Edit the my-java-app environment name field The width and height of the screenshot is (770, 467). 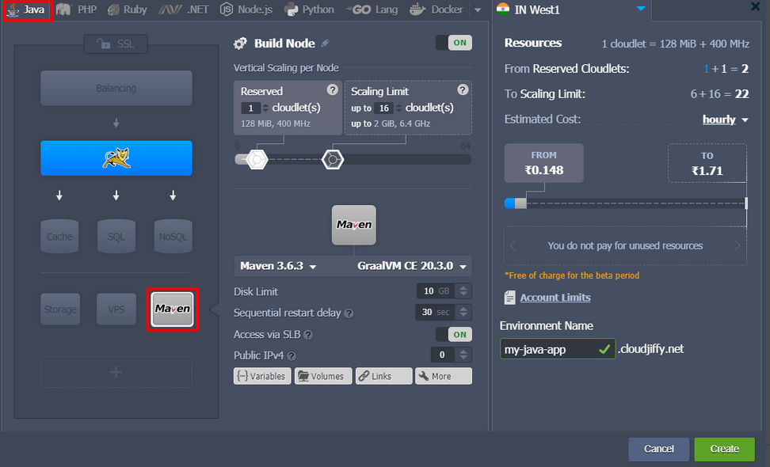558,349
